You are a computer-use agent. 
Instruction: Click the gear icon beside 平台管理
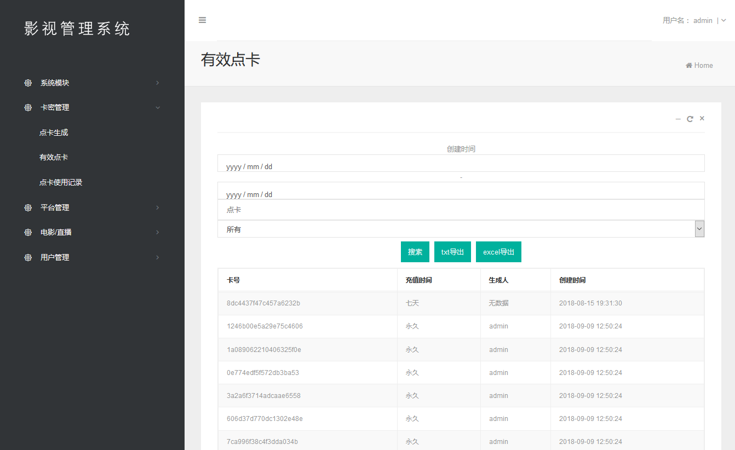tap(28, 208)
